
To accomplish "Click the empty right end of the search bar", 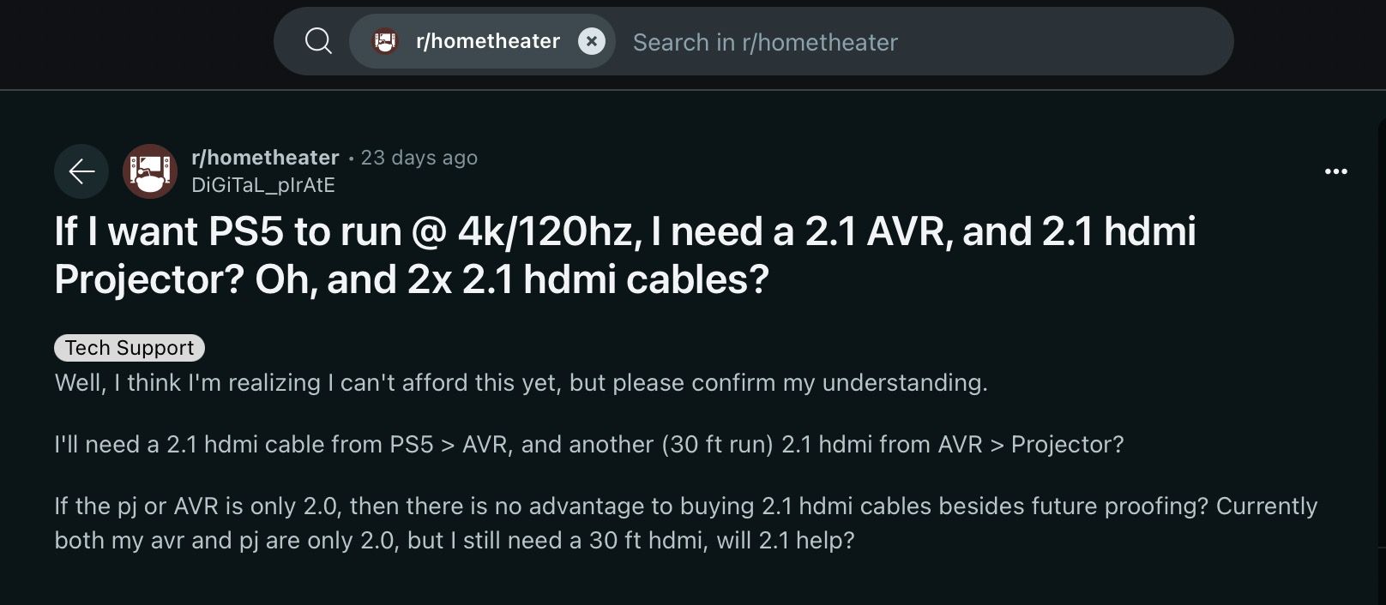I will [1115, 41].
